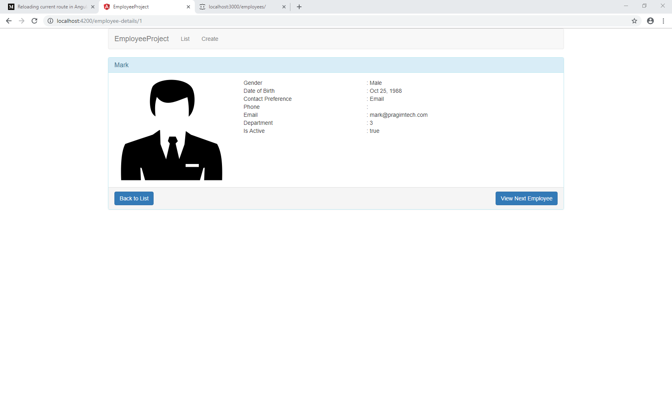
Task: Click the browser back navigation arrow
Action: (8, 21)
